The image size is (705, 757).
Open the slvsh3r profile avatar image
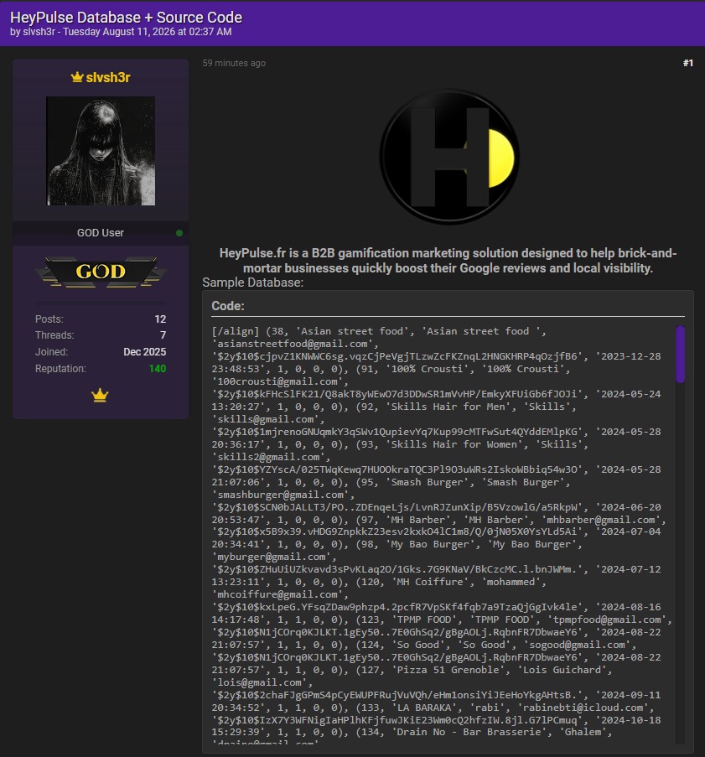(x=101, y=151)
